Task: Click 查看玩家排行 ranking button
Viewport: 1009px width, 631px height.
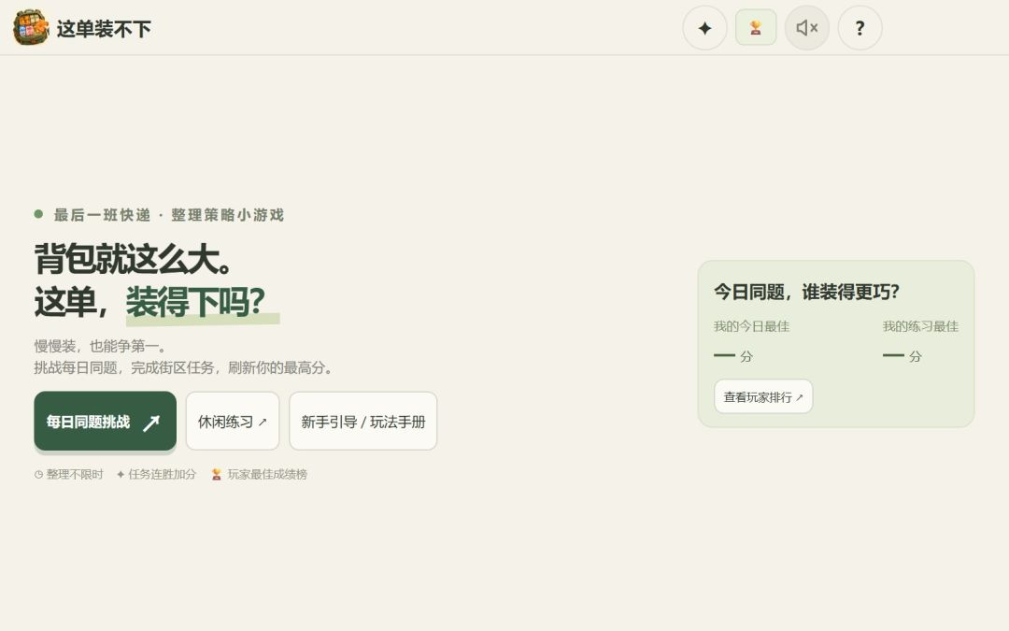Action: [763, 396]
